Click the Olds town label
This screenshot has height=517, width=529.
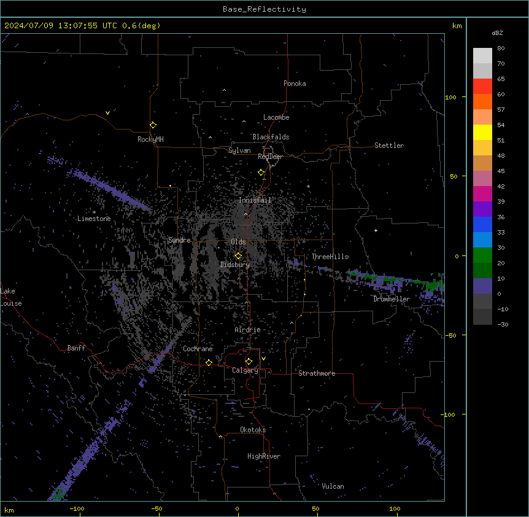click(238, 242)
